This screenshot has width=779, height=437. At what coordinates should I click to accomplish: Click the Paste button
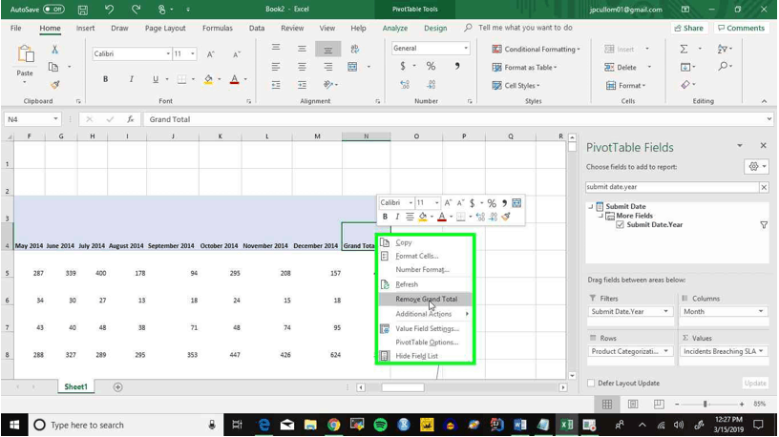tap(25, 64)
